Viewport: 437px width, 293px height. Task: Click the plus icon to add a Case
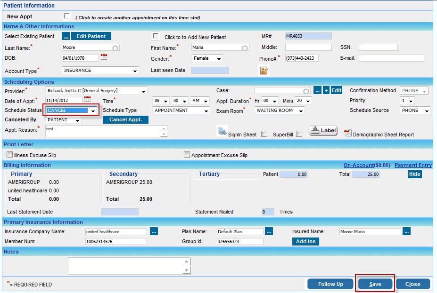pos(326,90)
